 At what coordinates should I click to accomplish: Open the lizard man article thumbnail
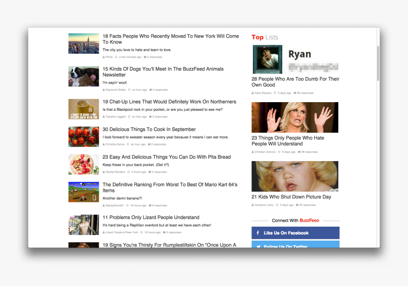(83, 225)
